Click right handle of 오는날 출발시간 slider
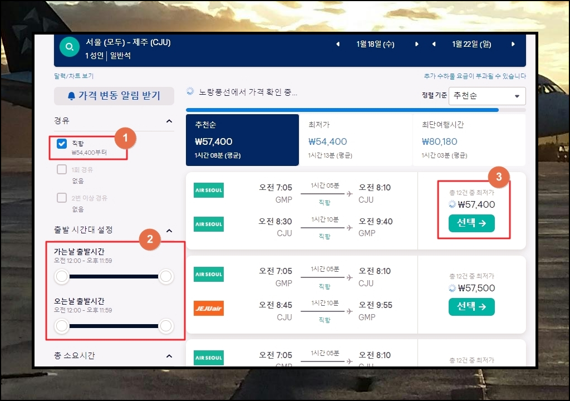570x401 pixels. [166, 326]
